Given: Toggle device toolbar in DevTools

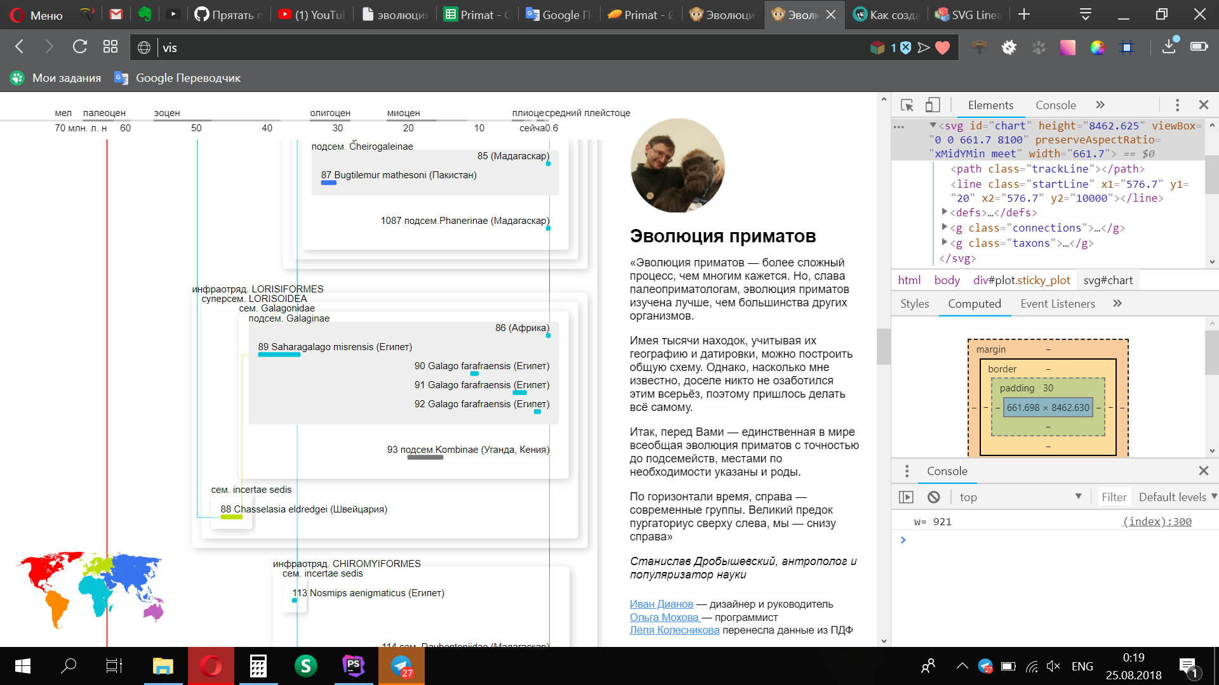Looking at the screenshot, I should click(x=932, y=105).
